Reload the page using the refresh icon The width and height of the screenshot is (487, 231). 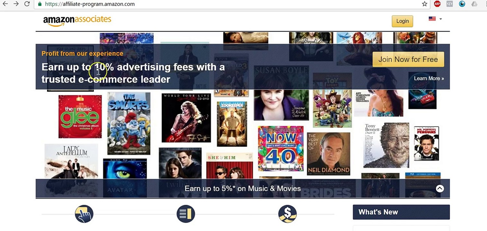pyautogui.click(x=27, y=4)
